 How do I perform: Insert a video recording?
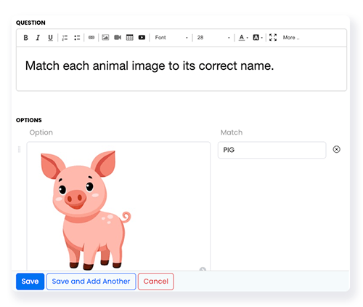coord(118,37)
